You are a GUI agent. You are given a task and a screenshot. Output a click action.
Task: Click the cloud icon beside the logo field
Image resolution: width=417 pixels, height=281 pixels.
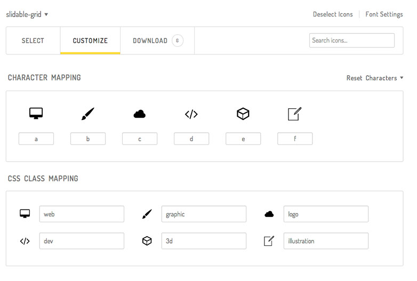(269, 214)
